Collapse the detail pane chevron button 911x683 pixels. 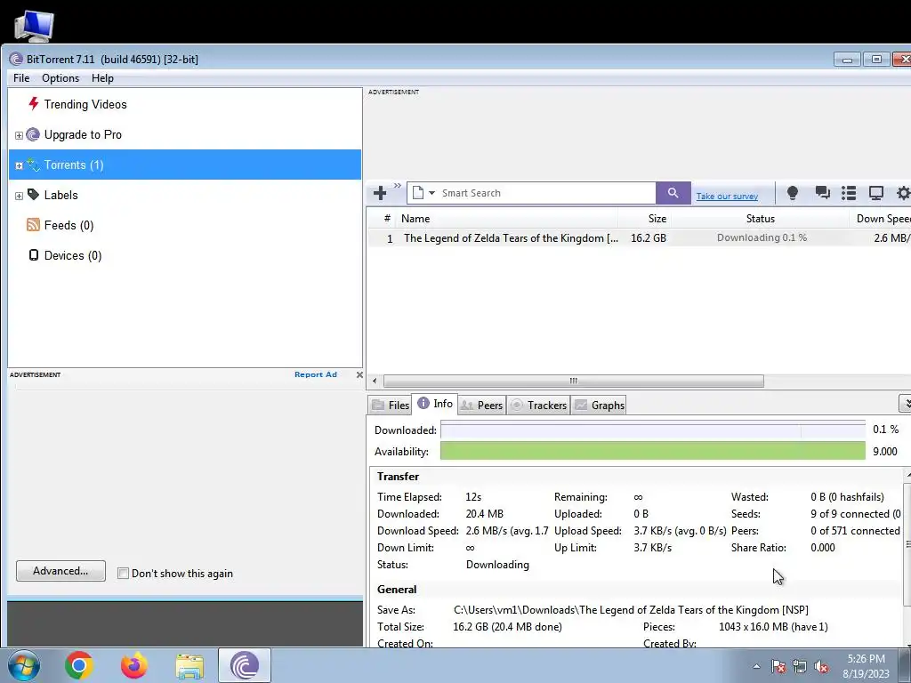click(x=905, y=403)
